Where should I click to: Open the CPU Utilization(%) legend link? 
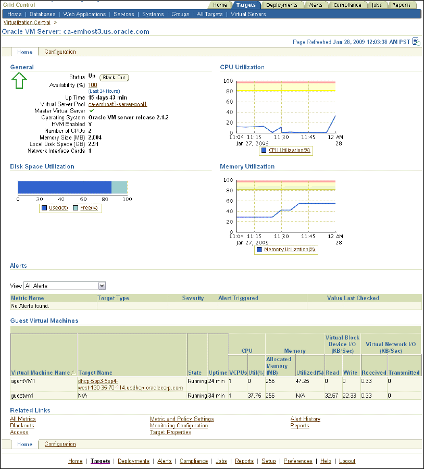pos(290,150)
